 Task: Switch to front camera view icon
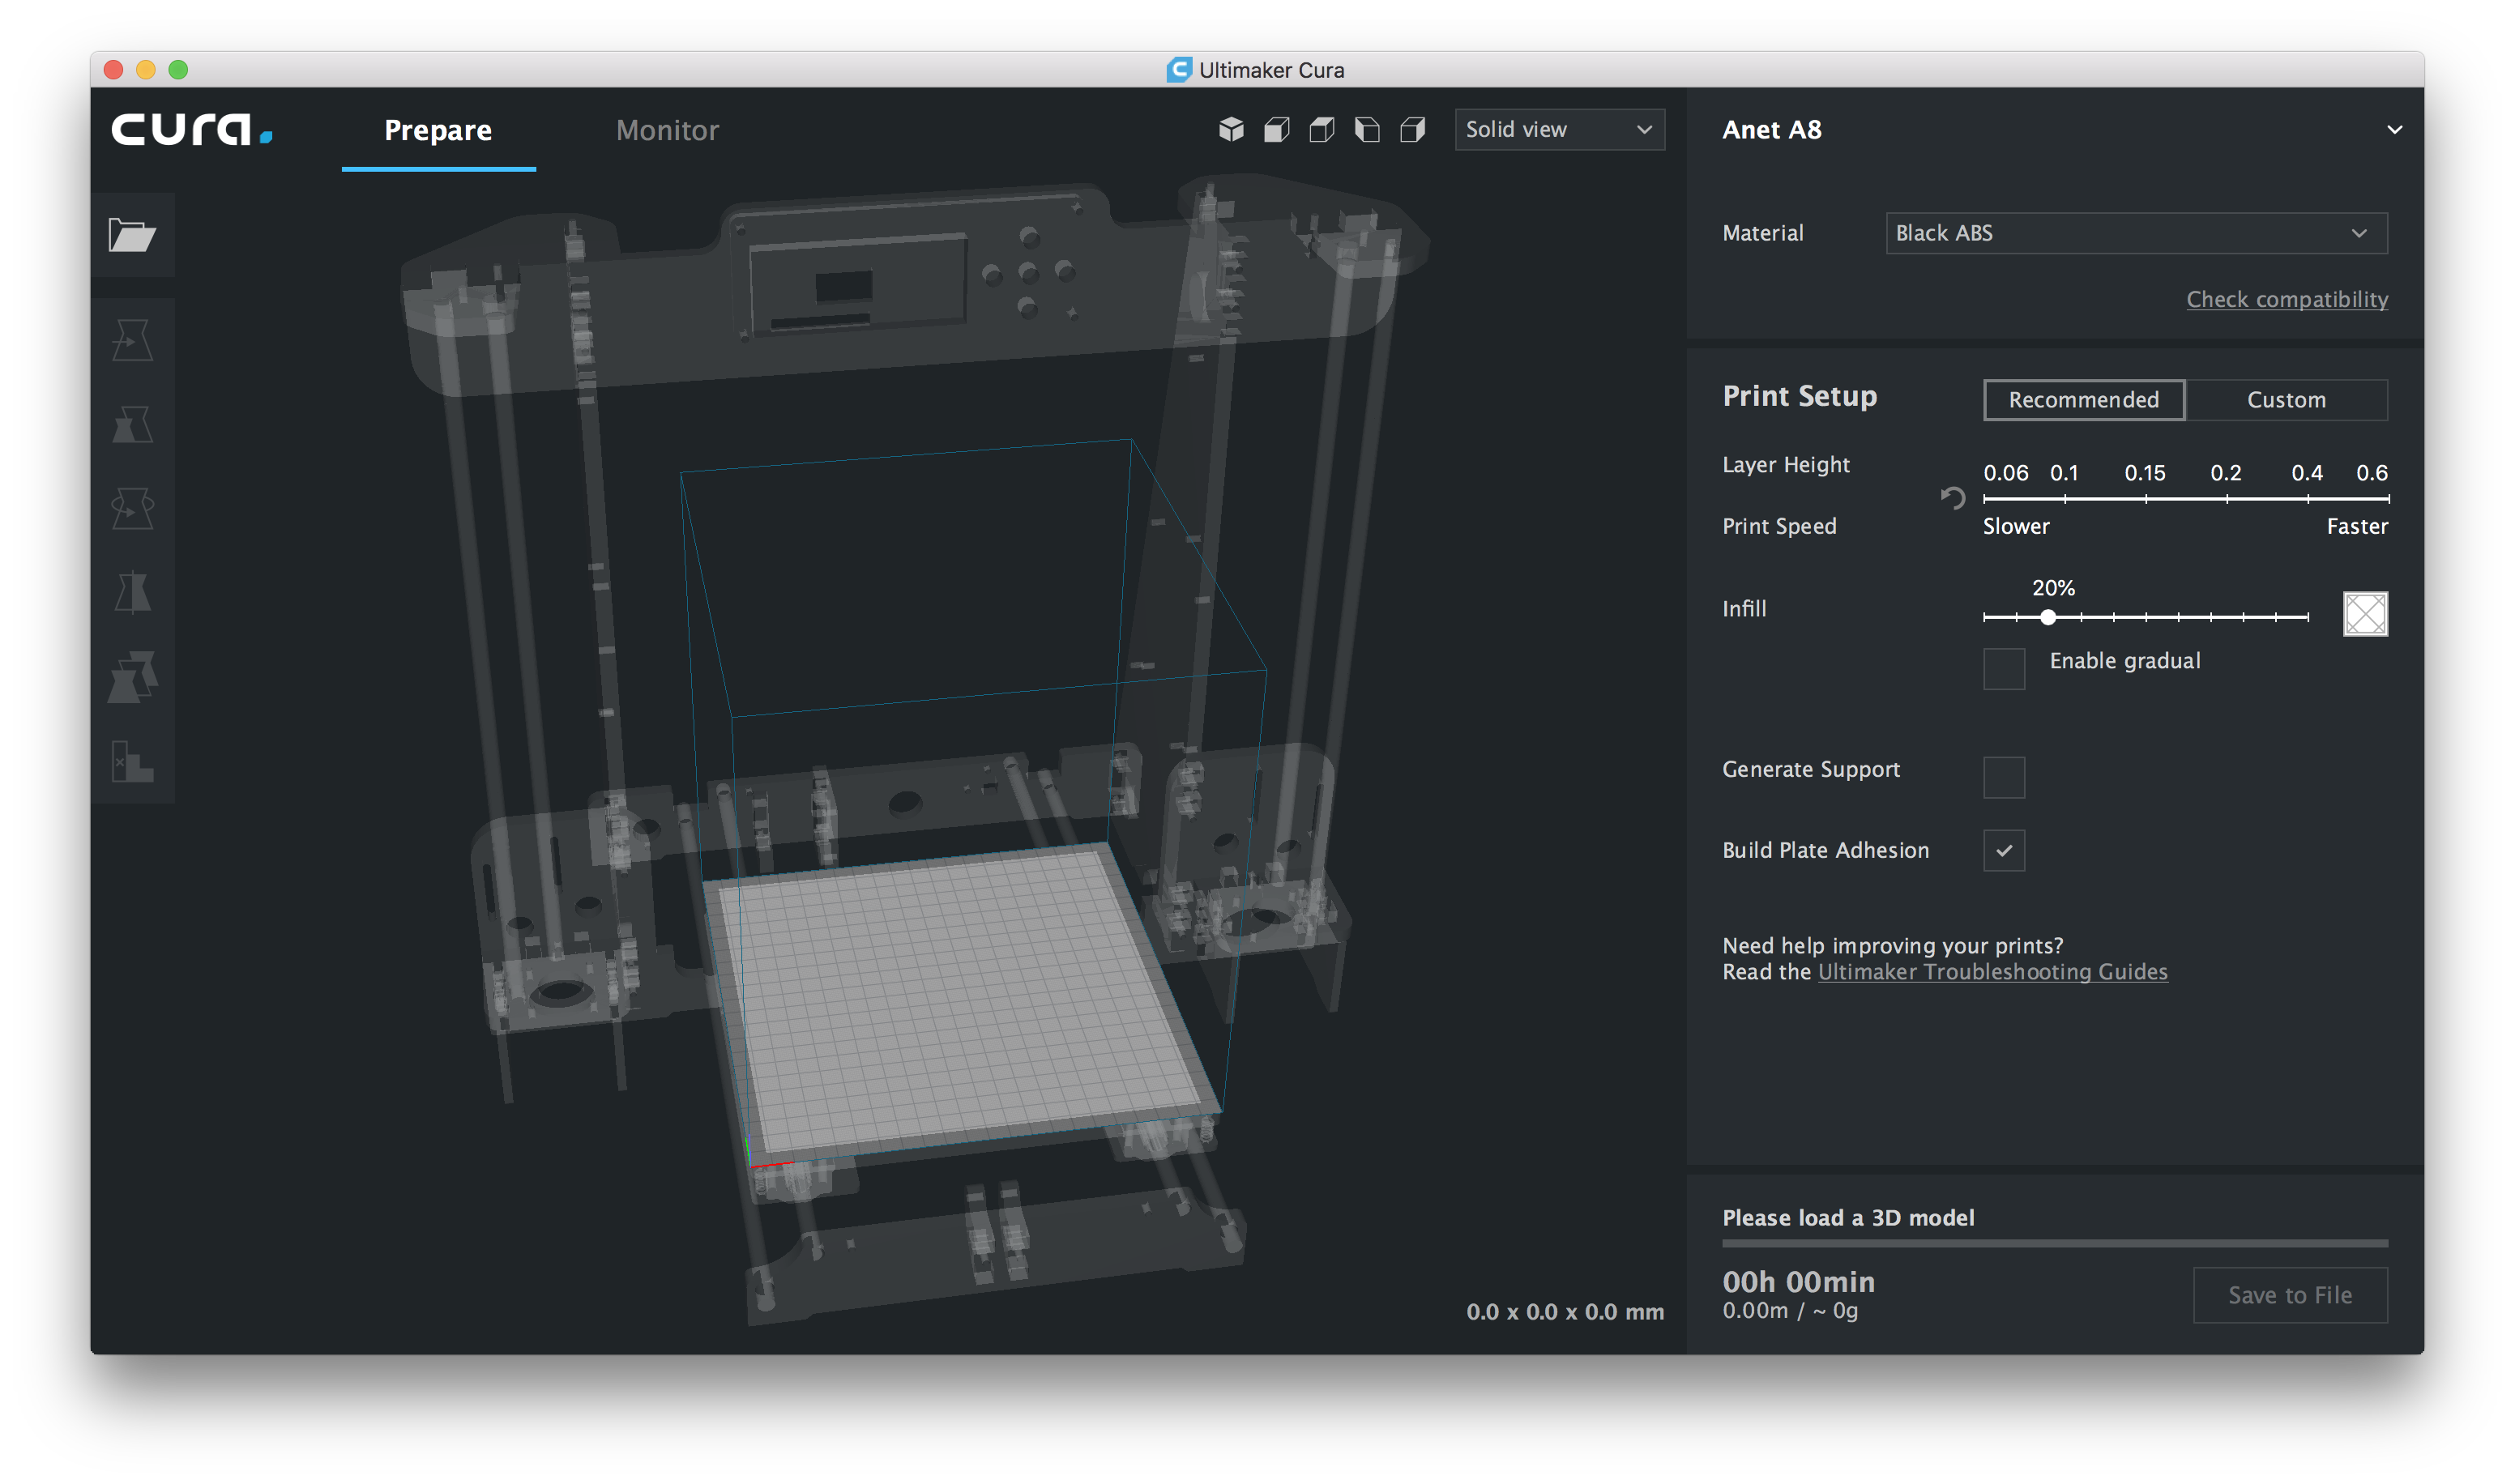pyautogui.click(x=1276, y=130)
